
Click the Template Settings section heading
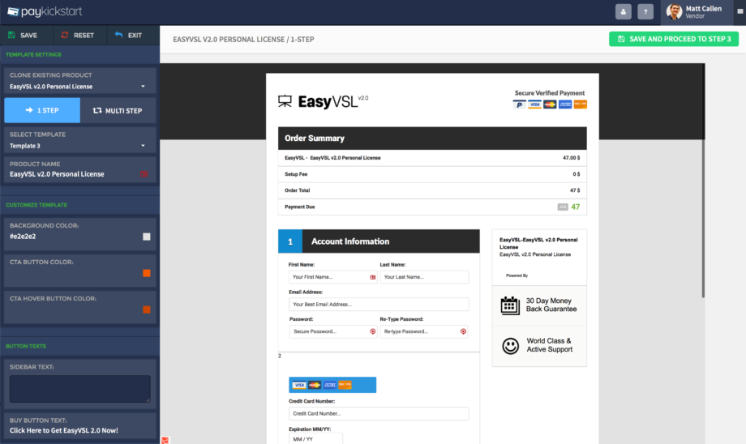click(33, 54)
